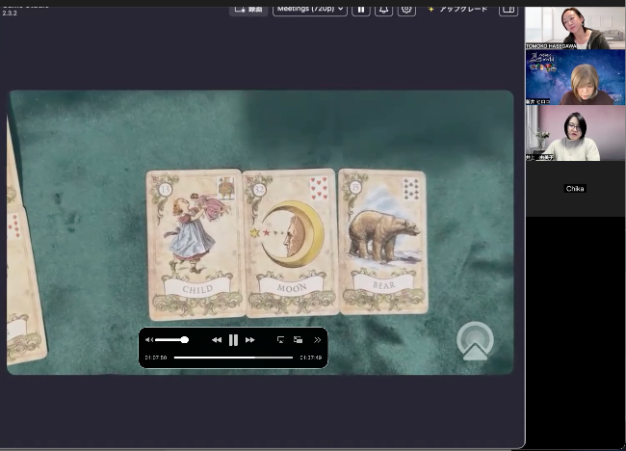
Task: Toggle picture-in-picture mode in the player
Action: coord(298,339)
